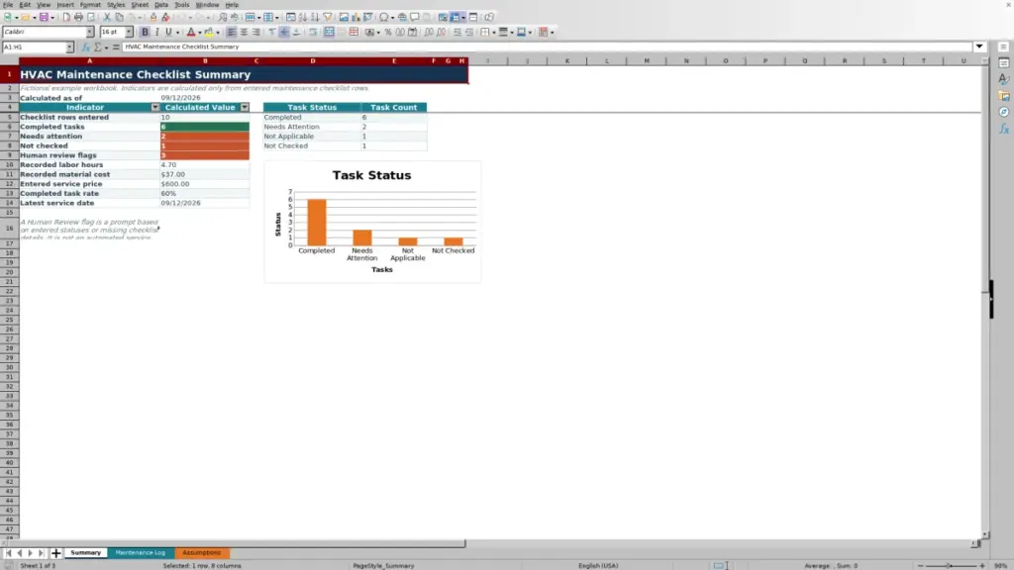Click the formula input line
1014x570 pixels.
tap(547, 47)
